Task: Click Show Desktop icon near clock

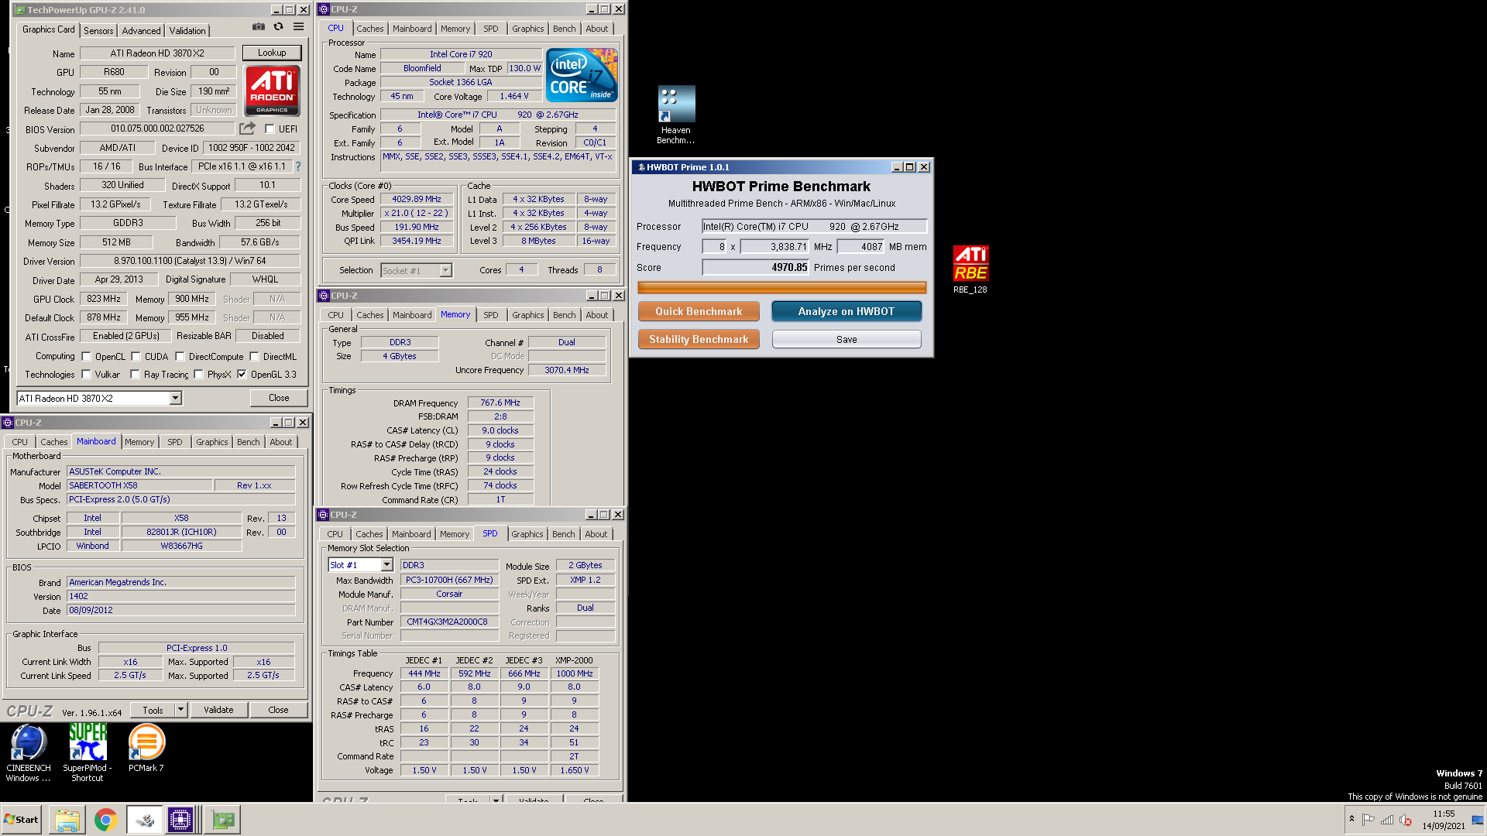Action: 1478,820
